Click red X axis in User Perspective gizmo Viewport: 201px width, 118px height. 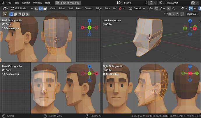(x=195, y=29)
